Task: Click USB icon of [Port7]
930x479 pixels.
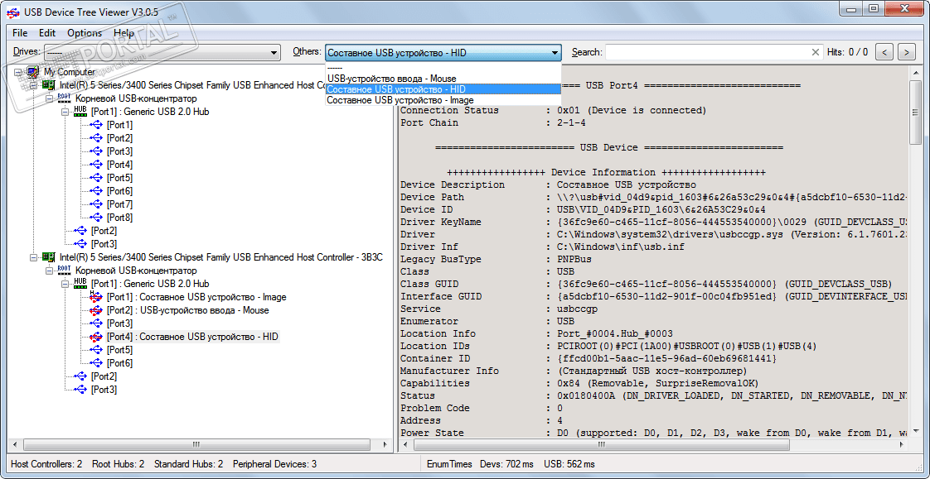Action: pyautogui.click(x=95, y=204)
